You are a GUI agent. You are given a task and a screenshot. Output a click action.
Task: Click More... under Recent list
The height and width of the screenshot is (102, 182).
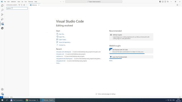(x=58, y=63)
